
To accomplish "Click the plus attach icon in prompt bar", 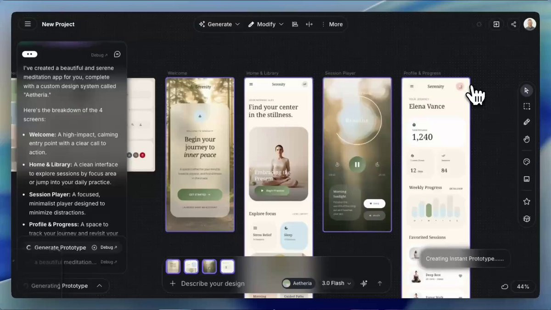I will pos(173,283).
